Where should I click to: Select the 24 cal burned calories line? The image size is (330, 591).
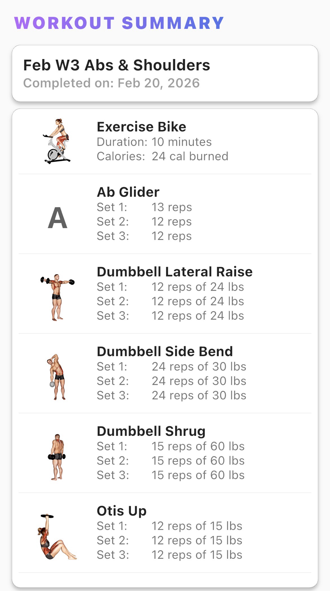162,156
